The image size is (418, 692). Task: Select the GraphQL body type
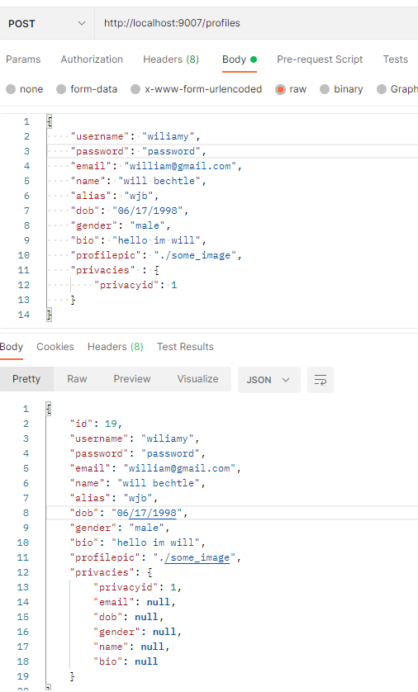(x=397, y=89)
